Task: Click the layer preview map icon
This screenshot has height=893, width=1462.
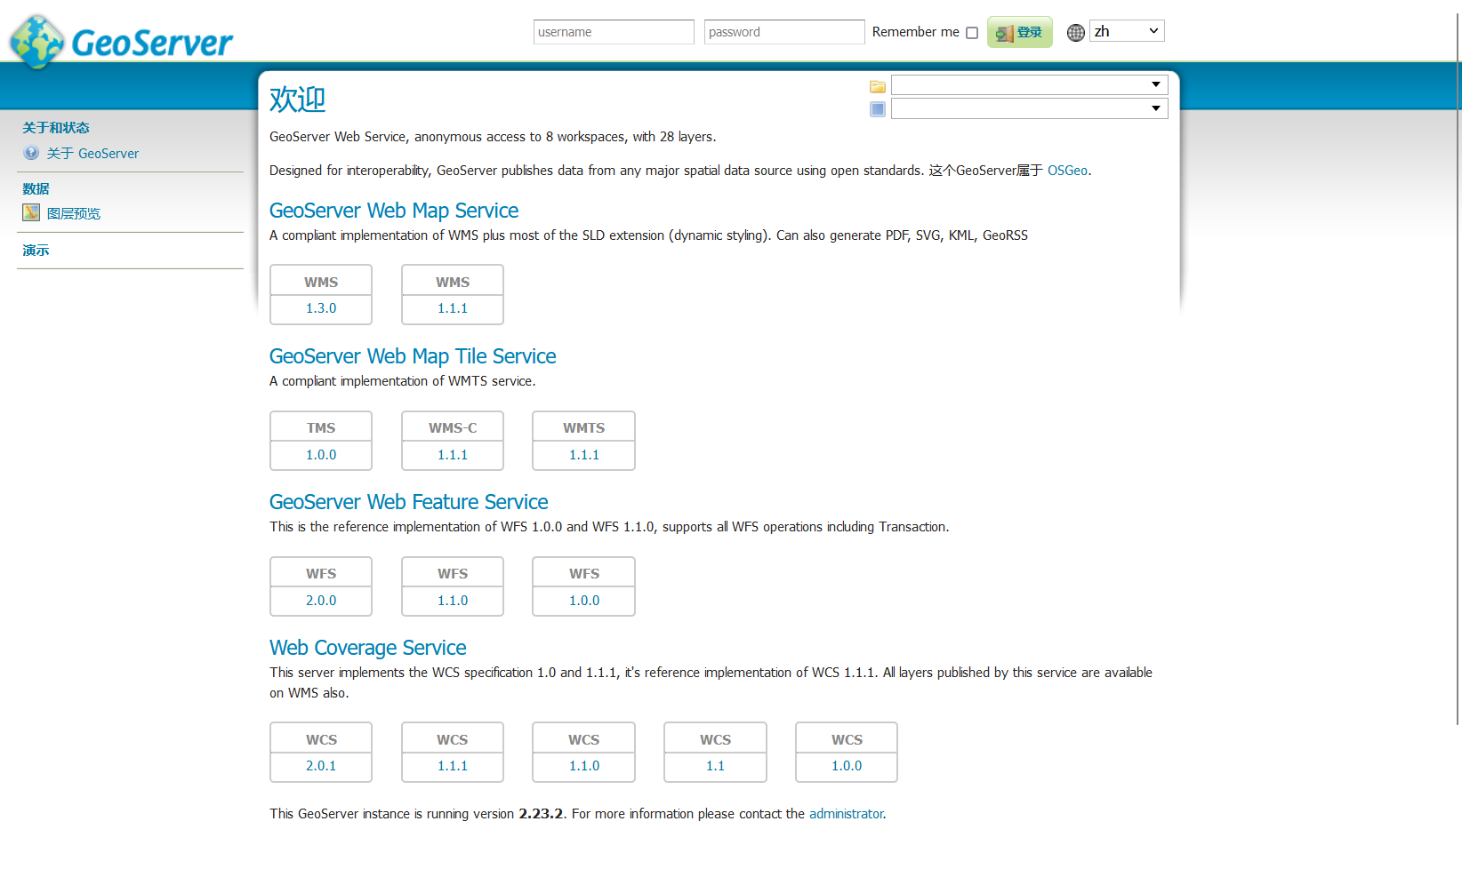Action: (x=31, y=212)
